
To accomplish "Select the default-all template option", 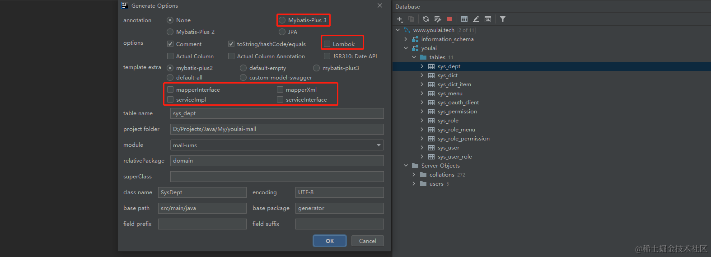I will pyautogui.click(x=170, y=78).
